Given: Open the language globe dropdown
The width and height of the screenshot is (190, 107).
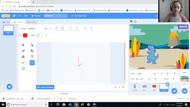Looking at the screenshot, I should [15, 16].
